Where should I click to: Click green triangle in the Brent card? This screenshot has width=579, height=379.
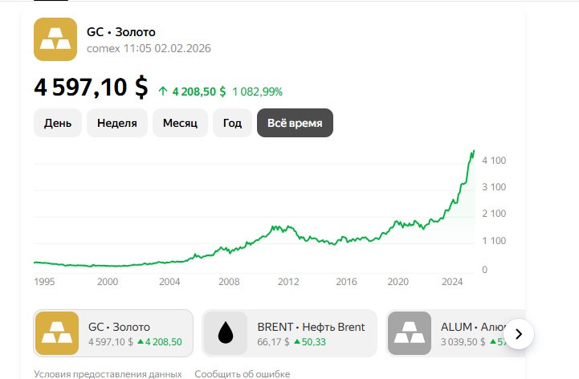(297, 342)
